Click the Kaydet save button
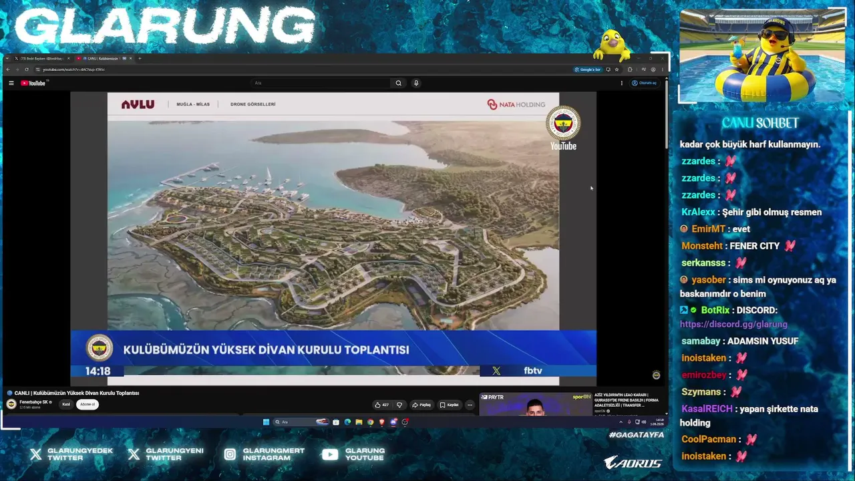Viewport: 855px width, 481px height. pos(450,405)
